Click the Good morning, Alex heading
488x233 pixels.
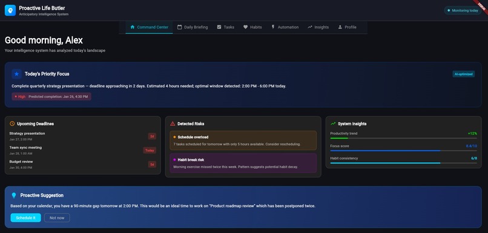pyautogui.click(x=44, y=41)
